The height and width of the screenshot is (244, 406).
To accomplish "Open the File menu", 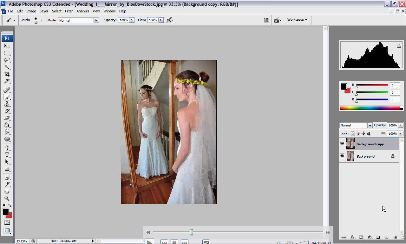I will click(10, 11).
